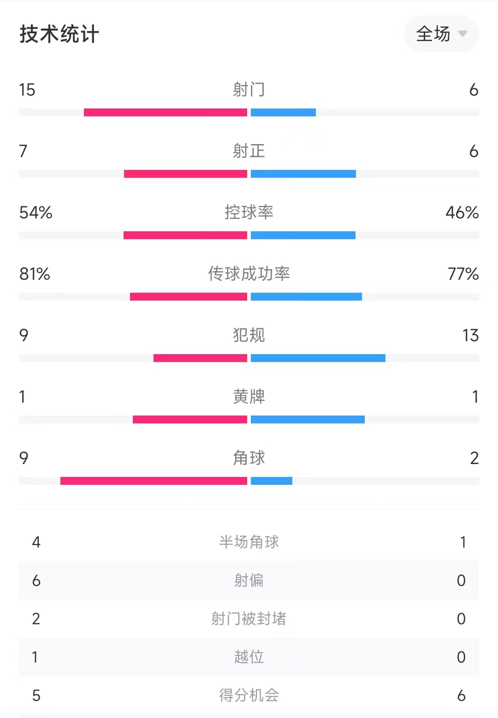Click the blue 犯规 bar
The width and height of the screenshot is (498, 718).
(x=318, y=358)
